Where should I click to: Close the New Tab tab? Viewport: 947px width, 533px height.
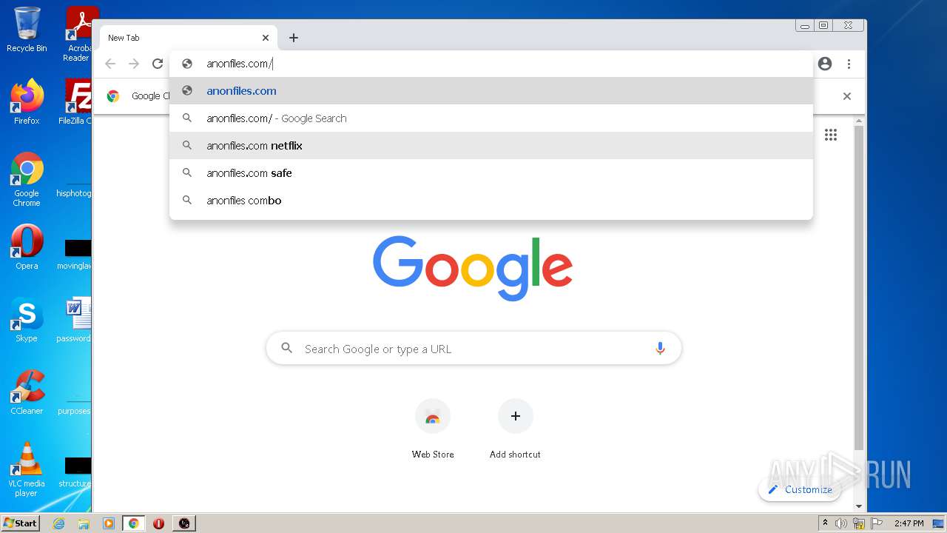point(266,38)
